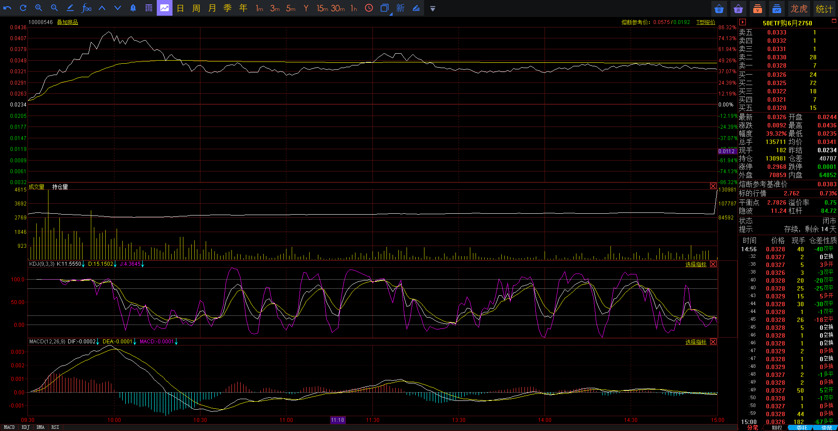Click the 卖一 ask price 0.0328

(x=777, y=66)
